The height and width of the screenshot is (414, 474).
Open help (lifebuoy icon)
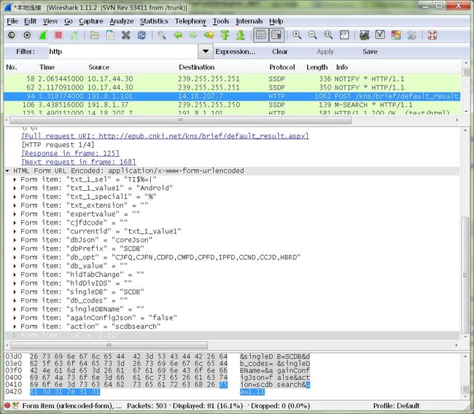click(432, 36)
